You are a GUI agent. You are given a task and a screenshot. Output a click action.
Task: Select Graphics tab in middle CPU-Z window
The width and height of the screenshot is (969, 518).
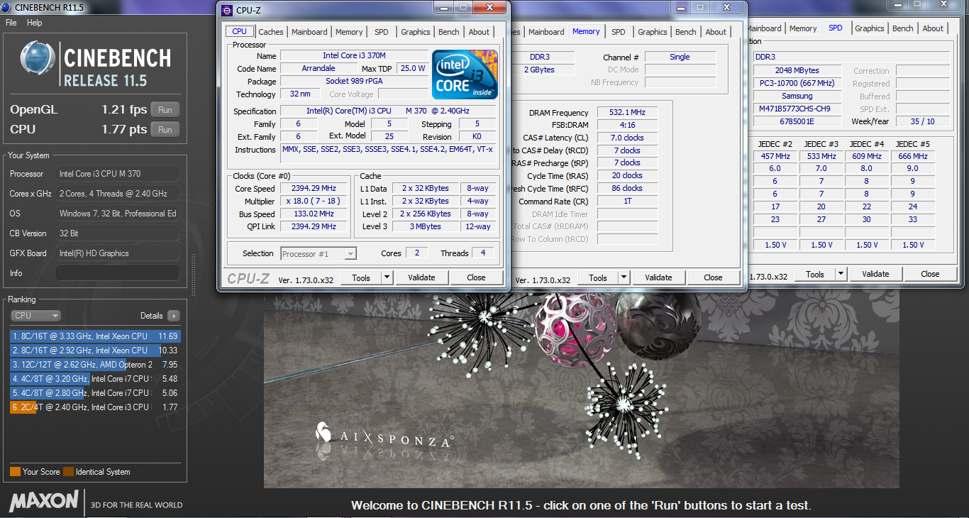[x=653, y=32]
